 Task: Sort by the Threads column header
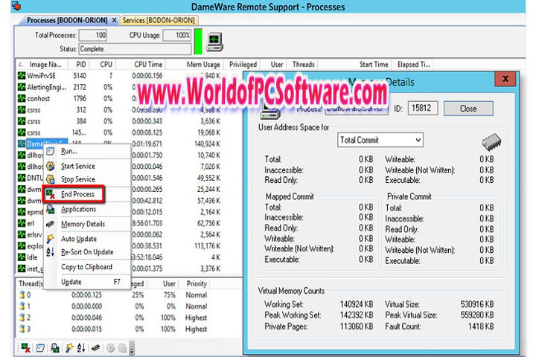303,65
